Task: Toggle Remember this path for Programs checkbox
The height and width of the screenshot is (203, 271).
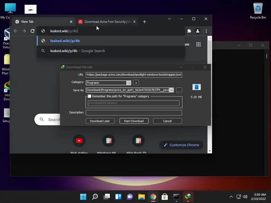Action: pos(89,96)
